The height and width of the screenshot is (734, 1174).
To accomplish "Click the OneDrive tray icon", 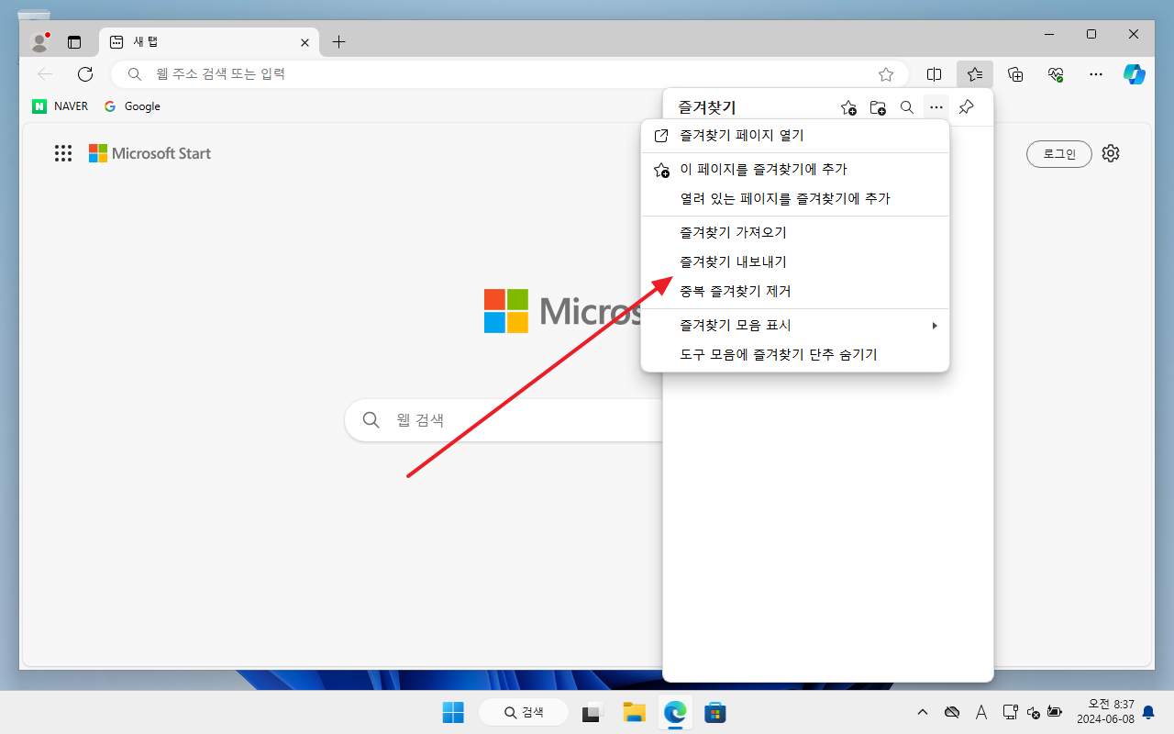I will pyautogui.click(x=952, y=712).
